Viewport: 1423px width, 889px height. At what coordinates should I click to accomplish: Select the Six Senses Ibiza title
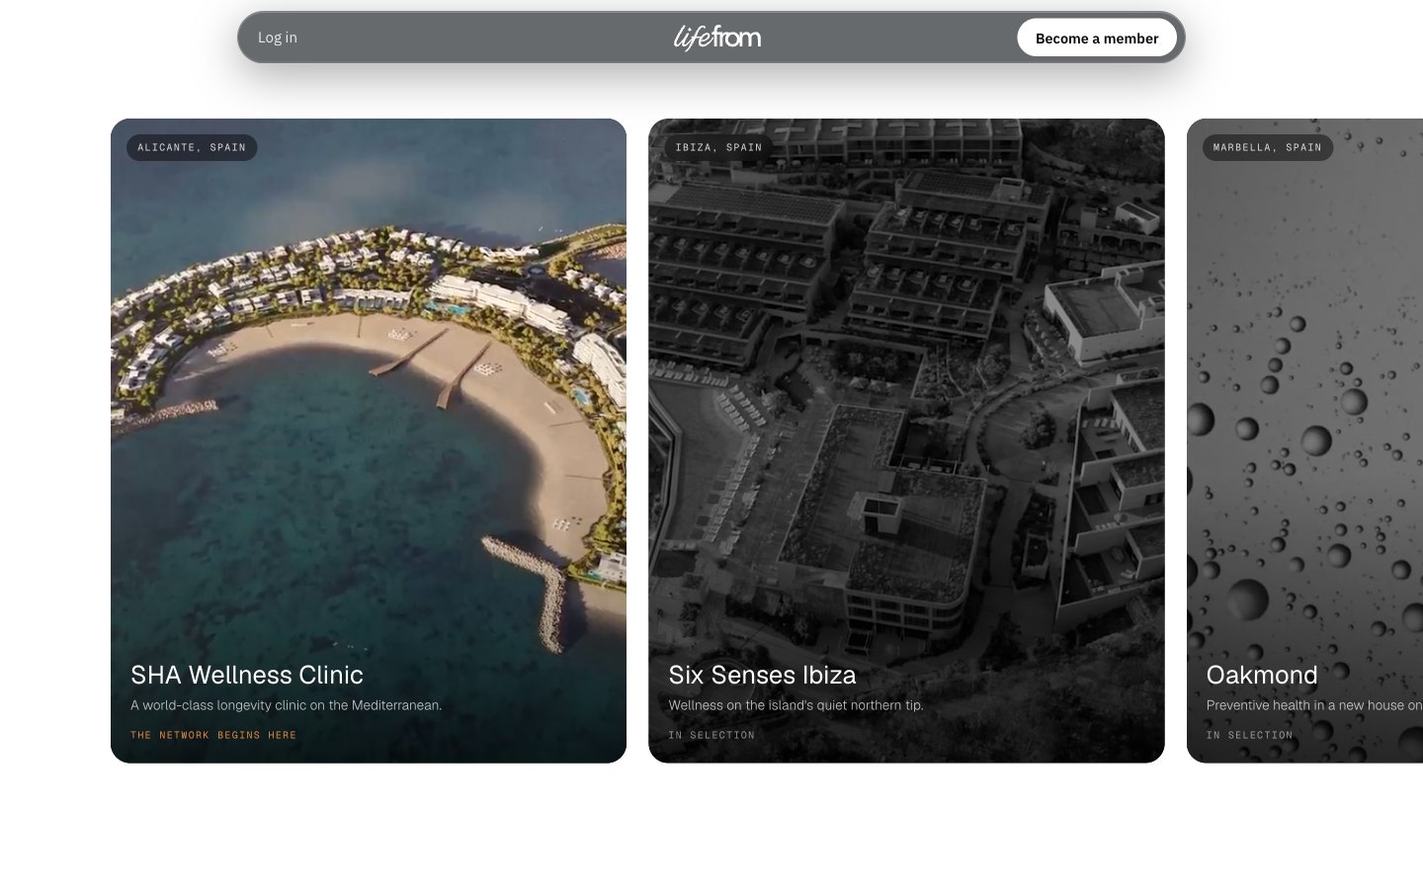click(x=762, y=675)
